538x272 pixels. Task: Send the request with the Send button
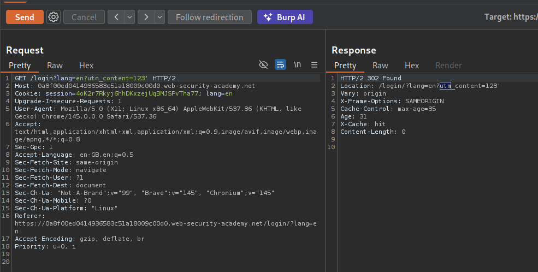pyautogui.click(x=25, y=17)
